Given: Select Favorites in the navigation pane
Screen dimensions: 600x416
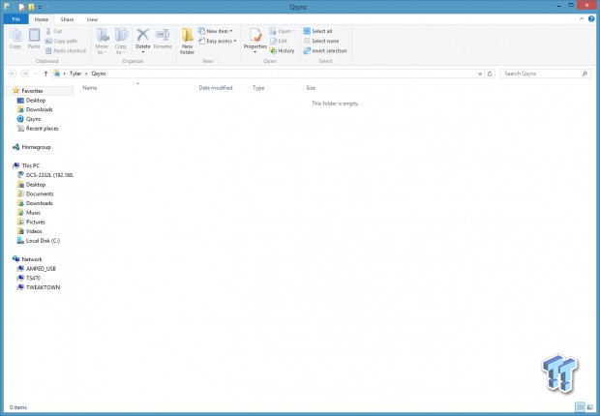Looking at the screenshot, I should [x=32, y=91].
